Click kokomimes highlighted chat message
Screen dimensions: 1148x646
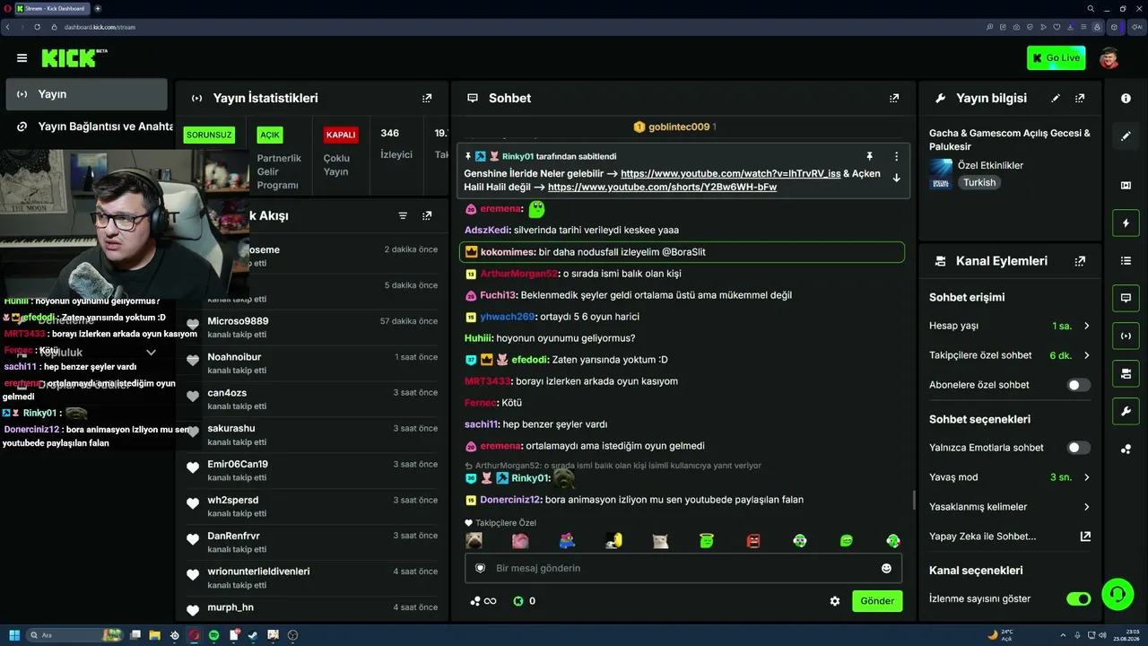(682, 252)
